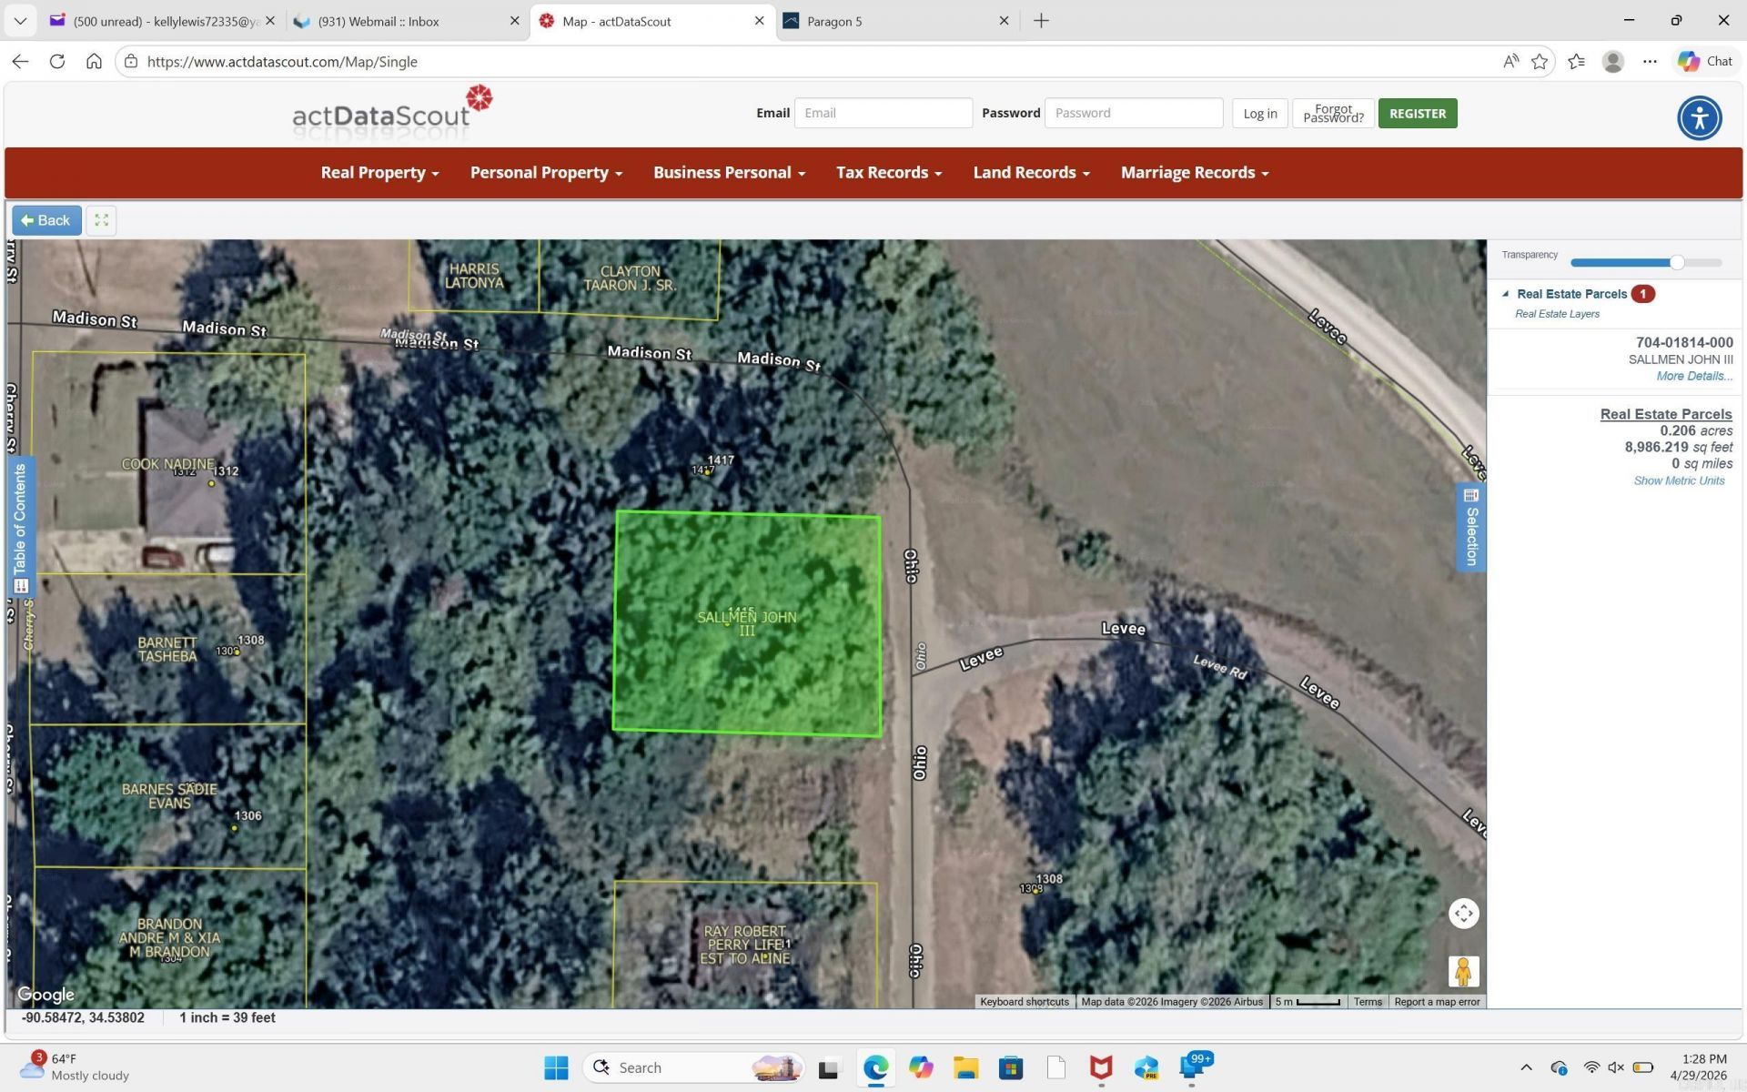Open File Explorer from taskbar
The image size is (1747, 1092).
point(965,1067)
